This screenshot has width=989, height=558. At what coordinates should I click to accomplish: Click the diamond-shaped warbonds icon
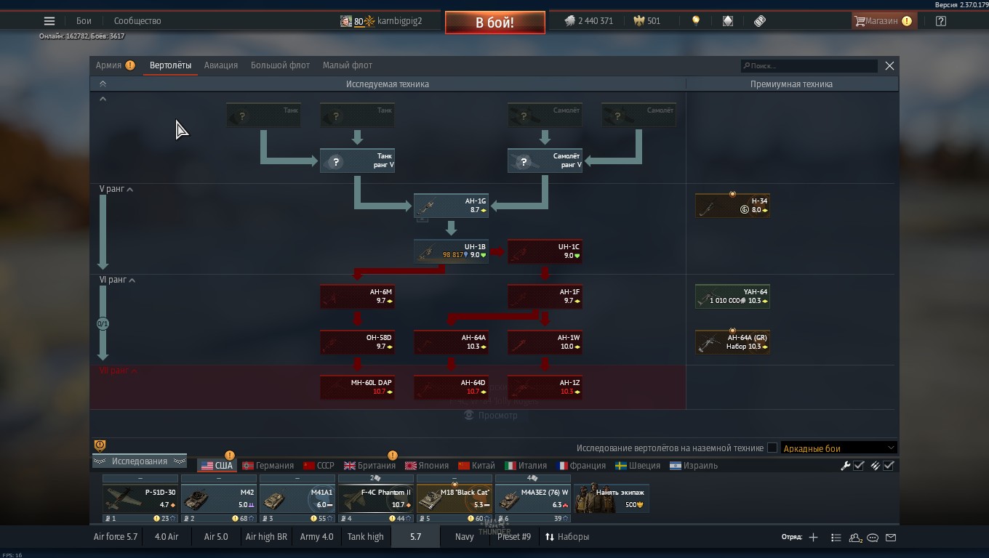(x=728, y=21)
